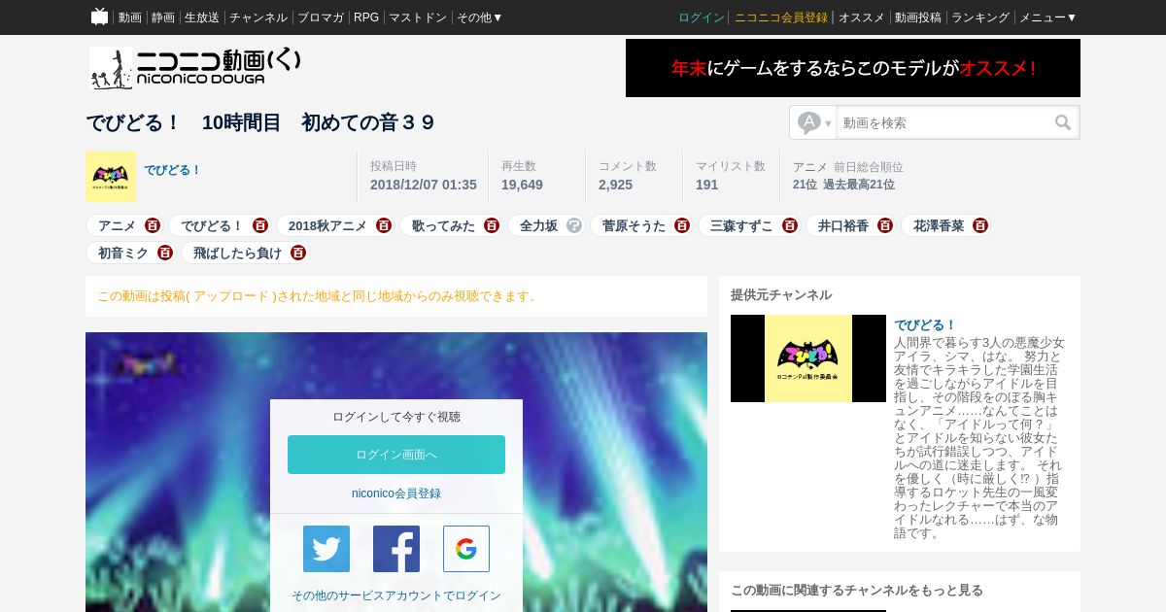Screen dimensions: 1166x612
Task: Open チャンネル in top navigation
Action: click(258, 17)
